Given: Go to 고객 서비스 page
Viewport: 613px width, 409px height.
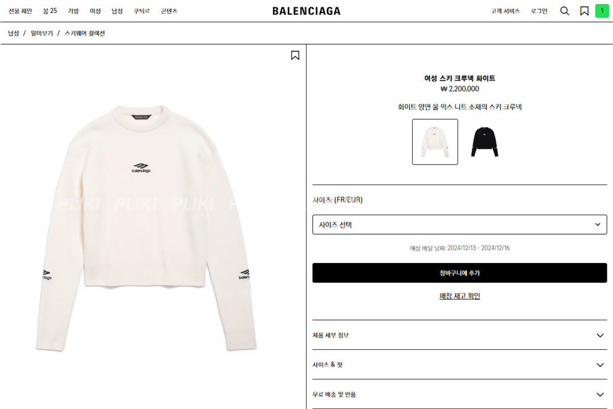Looking at the screenshot, I should [505, 11].
